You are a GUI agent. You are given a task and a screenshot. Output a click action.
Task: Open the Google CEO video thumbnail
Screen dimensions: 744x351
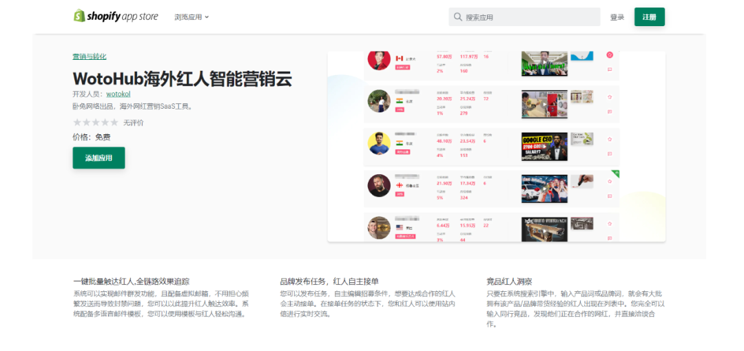point(544,147)
